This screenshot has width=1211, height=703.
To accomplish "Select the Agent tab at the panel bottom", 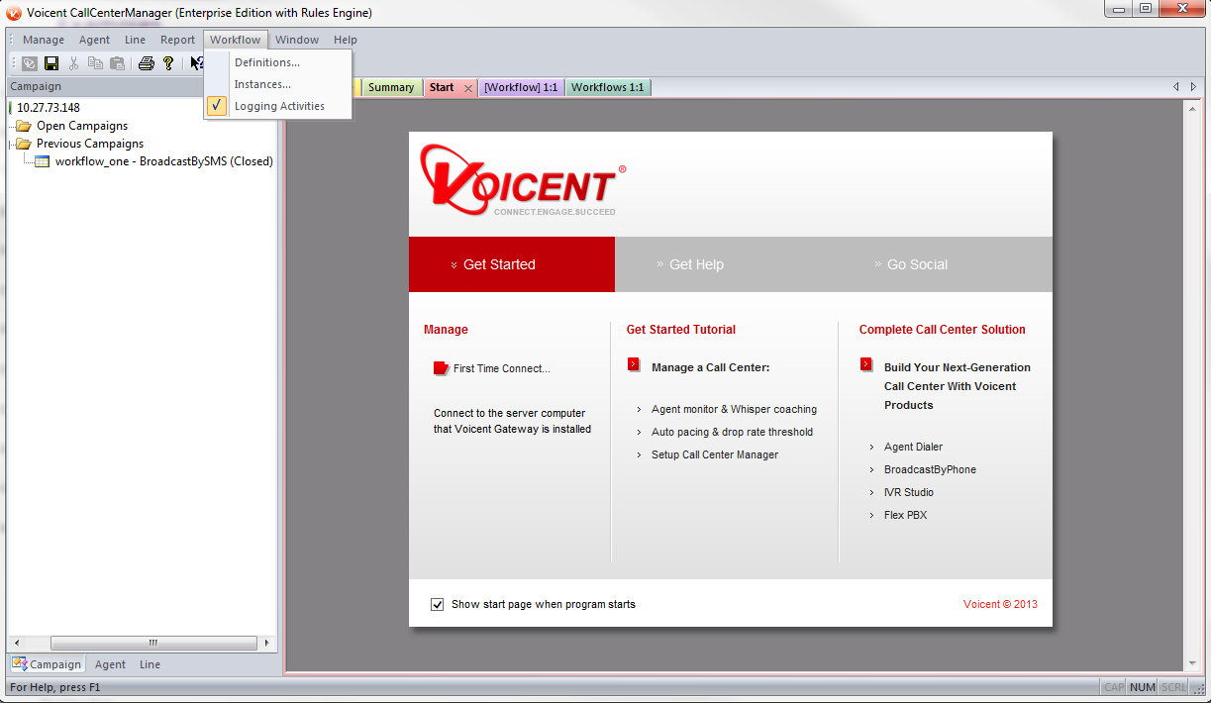I will click(x=110, y=664).
